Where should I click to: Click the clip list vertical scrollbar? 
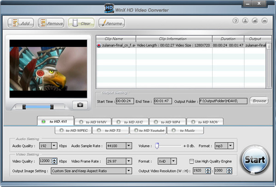(269, 65)
